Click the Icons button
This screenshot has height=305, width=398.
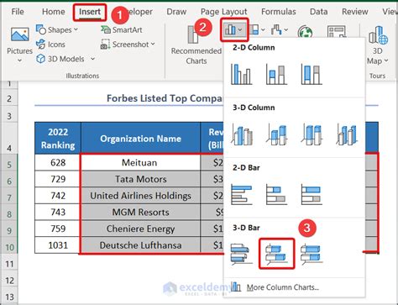[50, 45]
